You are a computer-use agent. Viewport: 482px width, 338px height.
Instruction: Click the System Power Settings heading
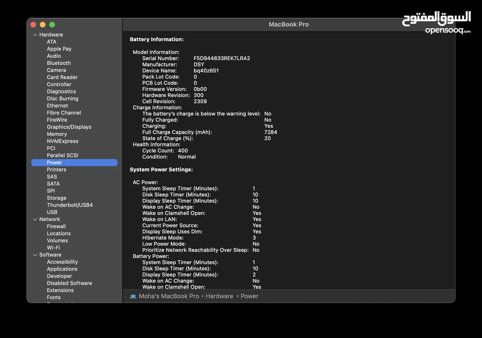click(161, 169)
